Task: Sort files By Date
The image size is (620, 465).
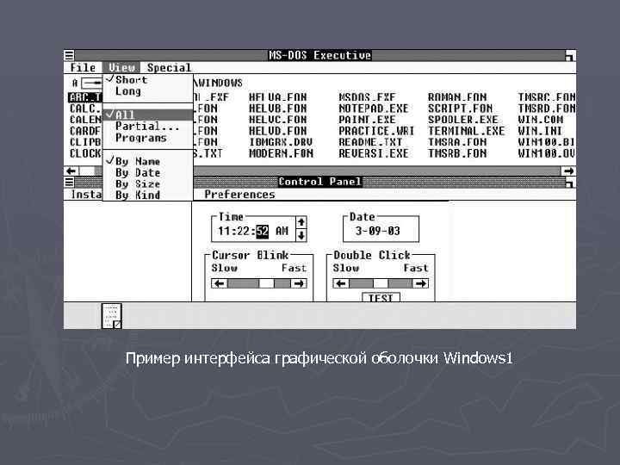Action: [148, 173]
